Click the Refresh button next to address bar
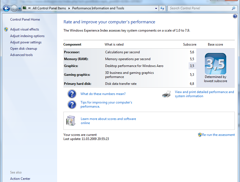 pos(162,8)
